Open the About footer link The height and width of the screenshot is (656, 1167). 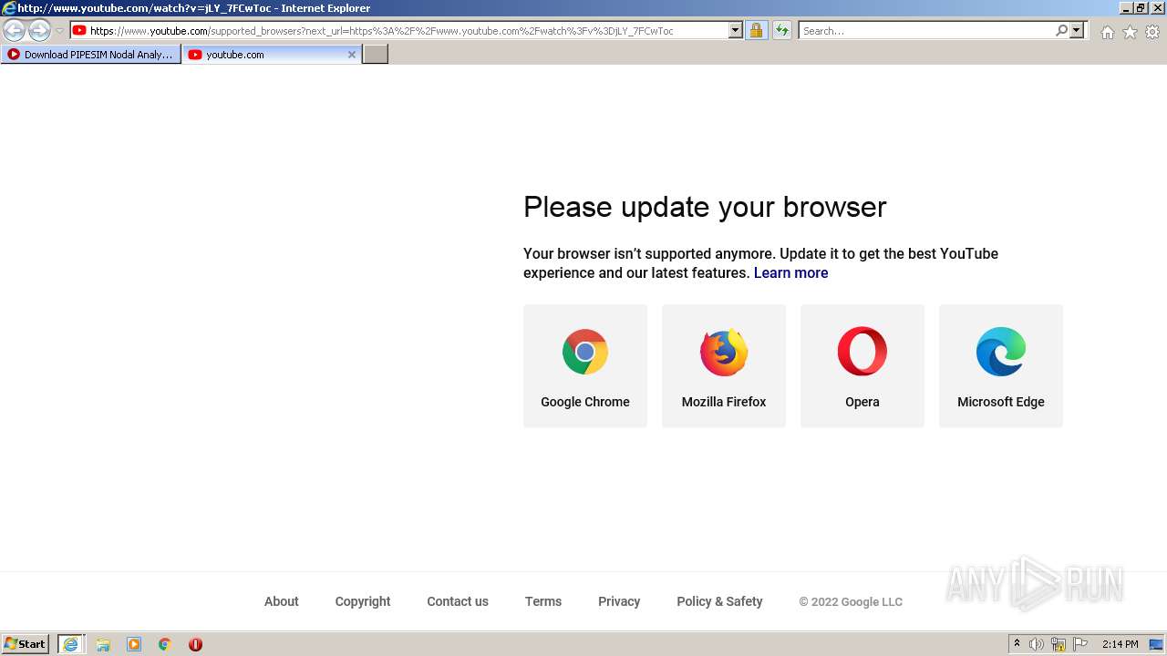pyautogui.click(x=281, y=601)
